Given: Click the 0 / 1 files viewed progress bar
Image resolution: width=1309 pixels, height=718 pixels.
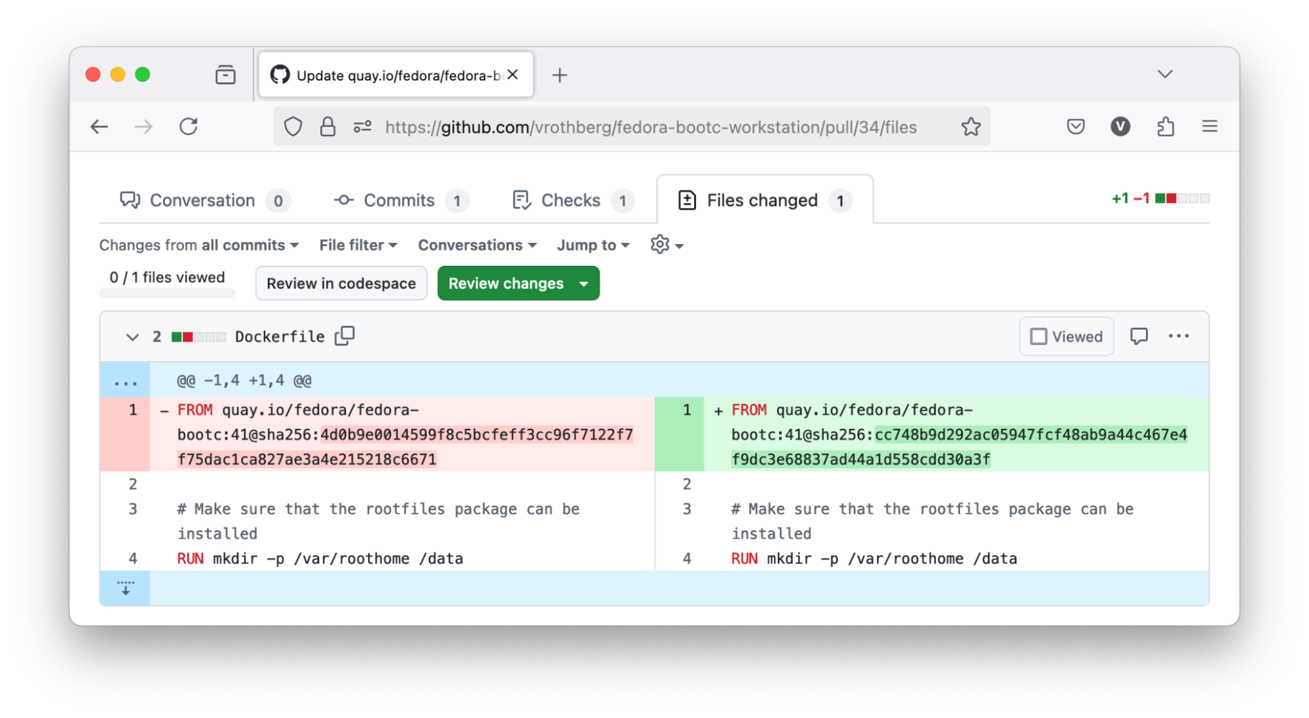Looking at the screenshot, I should coord(167,294).
